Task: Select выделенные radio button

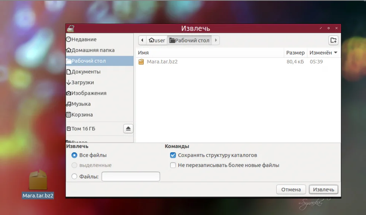Action: tap(74, 165)
